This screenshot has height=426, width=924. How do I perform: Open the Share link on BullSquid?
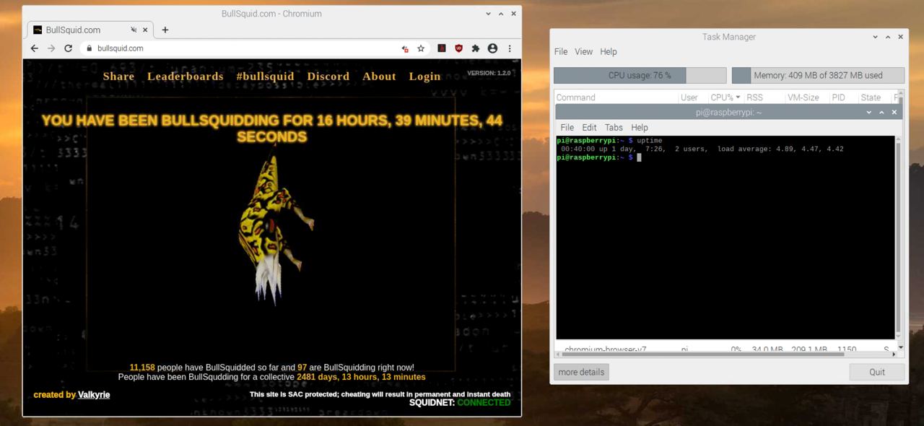tap(118, 76)
